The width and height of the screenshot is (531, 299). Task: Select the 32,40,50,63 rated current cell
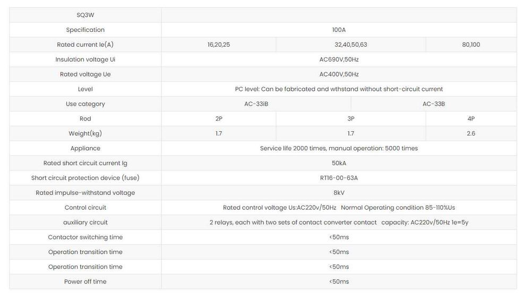click(350, 45)
